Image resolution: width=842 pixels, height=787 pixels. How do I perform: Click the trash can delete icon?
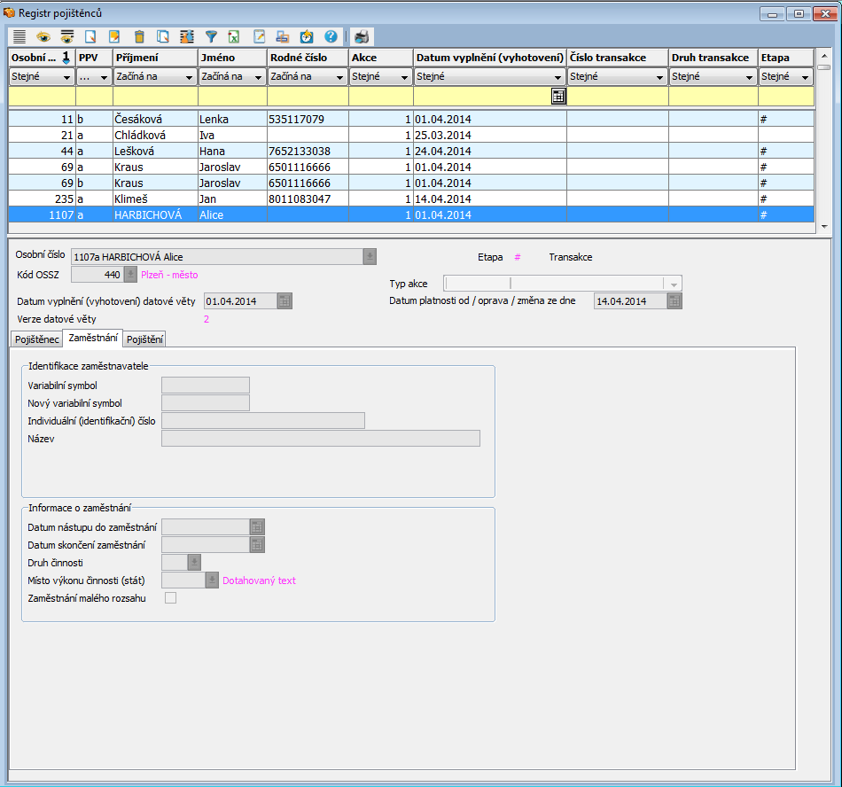[139, 36]
